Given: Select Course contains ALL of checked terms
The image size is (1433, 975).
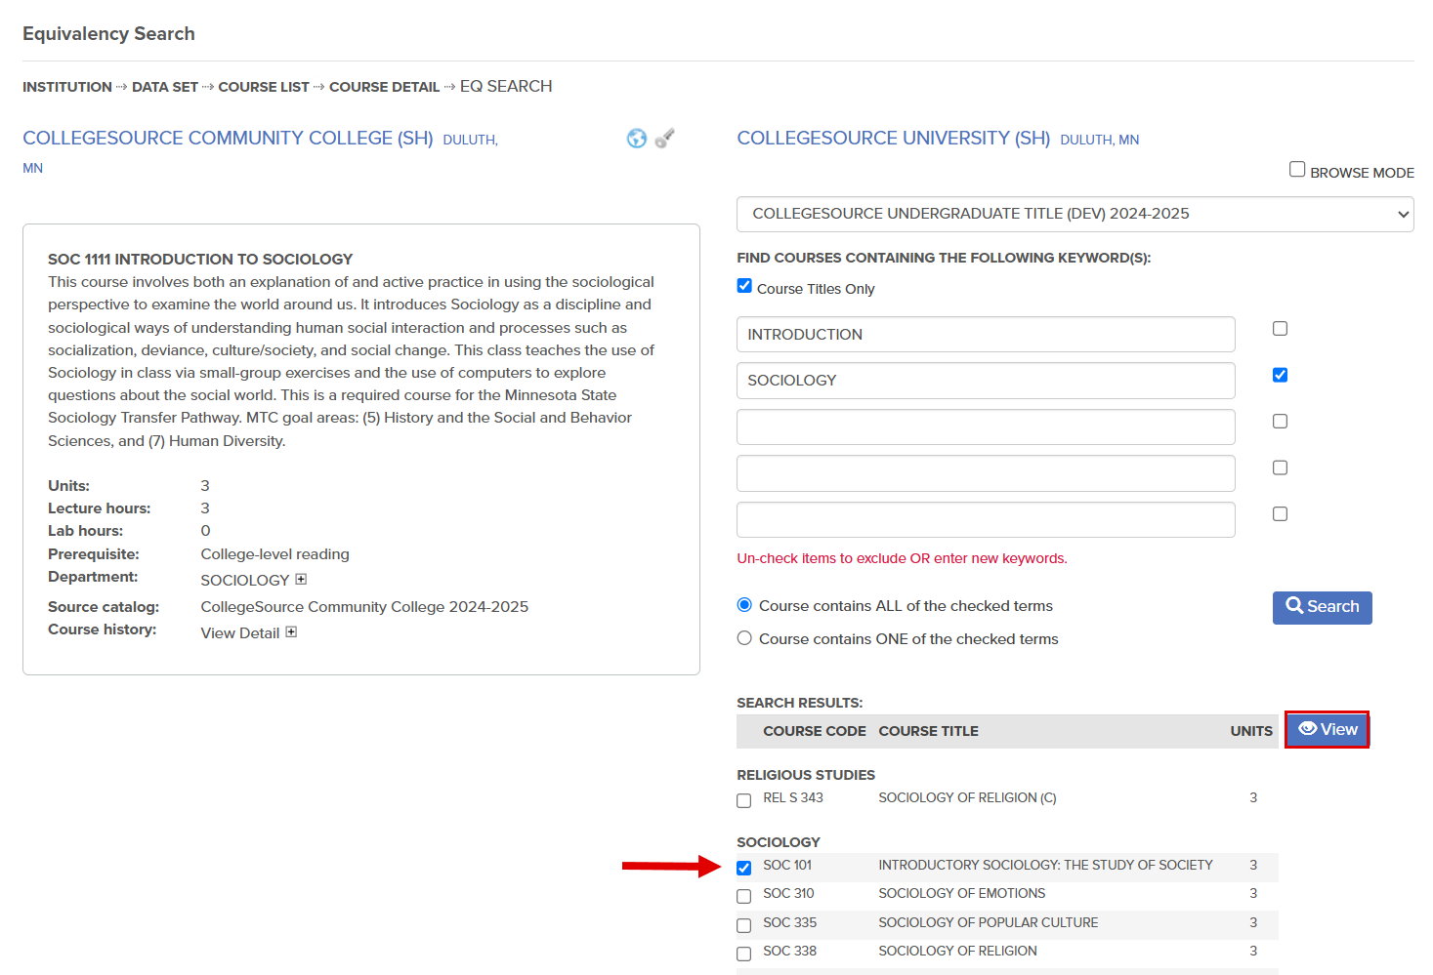Looking at the screenshot, I should 744,605.
